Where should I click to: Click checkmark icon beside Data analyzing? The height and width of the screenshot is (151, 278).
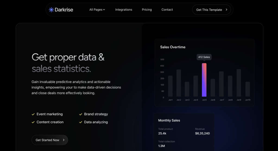[81, 122]
